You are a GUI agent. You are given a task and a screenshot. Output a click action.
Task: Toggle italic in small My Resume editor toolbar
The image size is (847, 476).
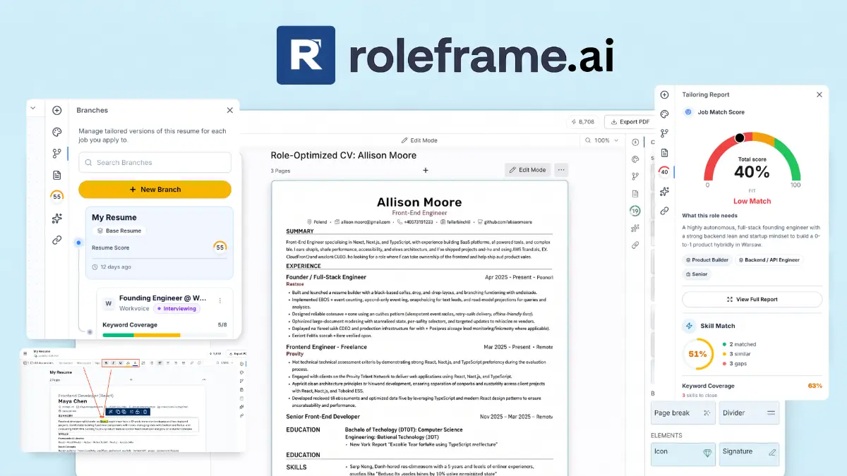point(113,363)
